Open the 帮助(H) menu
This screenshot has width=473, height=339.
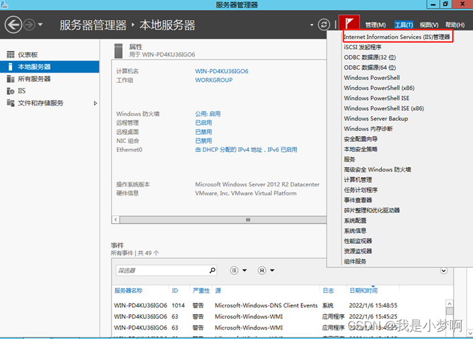click(x=455, y=25)
